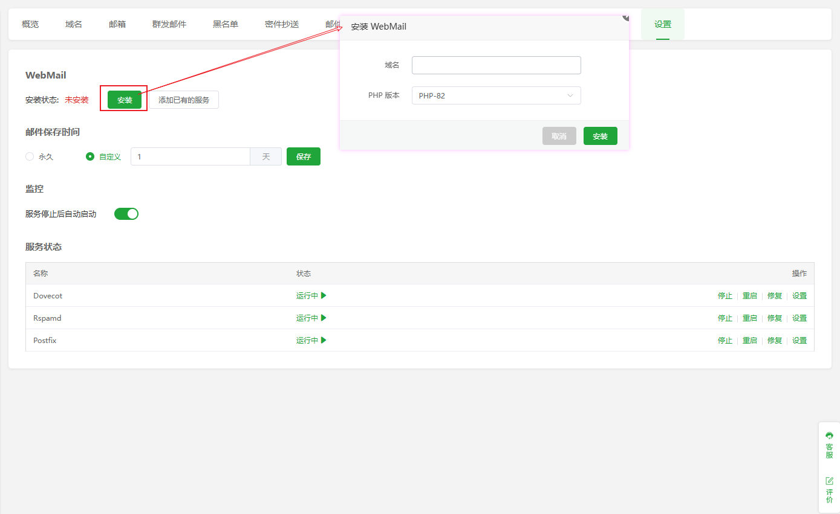Stop the Postfix service

[x=725, y=341]
